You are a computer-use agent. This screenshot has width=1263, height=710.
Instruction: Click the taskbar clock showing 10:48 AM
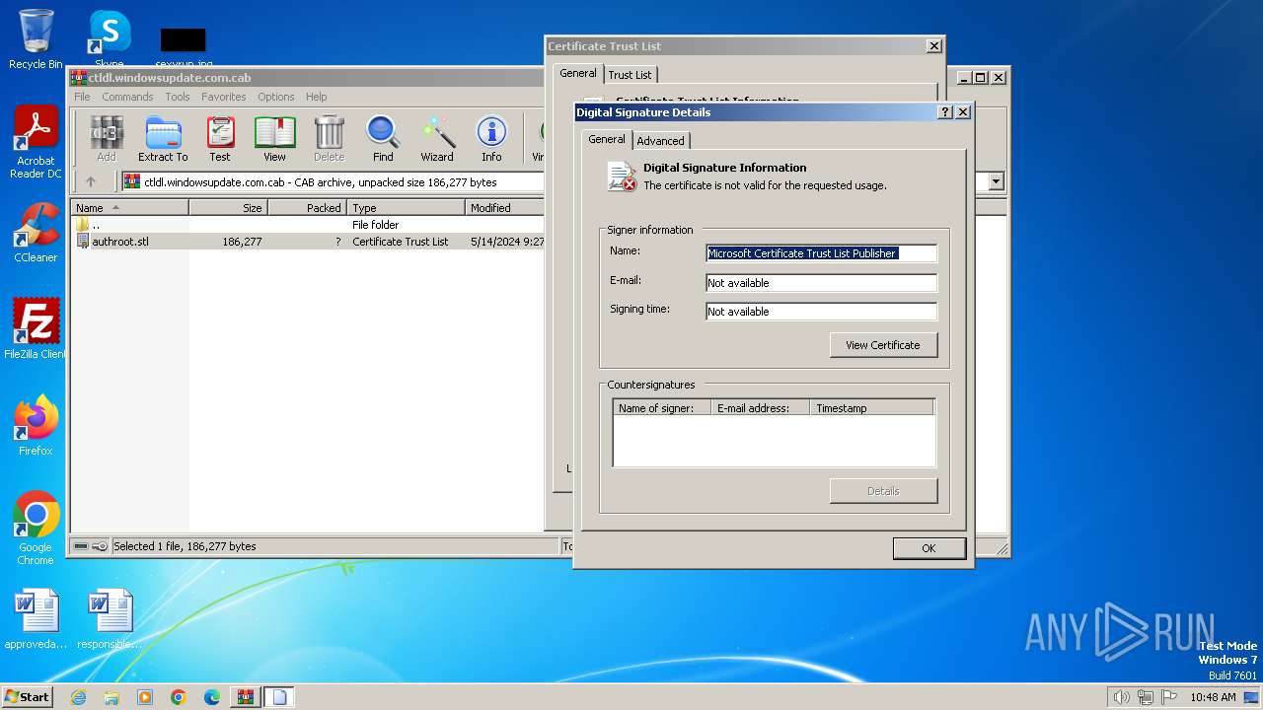[x=1213, y=697]
